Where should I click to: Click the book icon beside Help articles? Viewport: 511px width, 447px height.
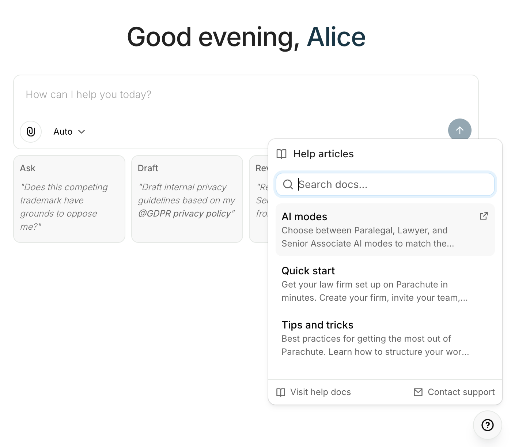click(281, 154)
